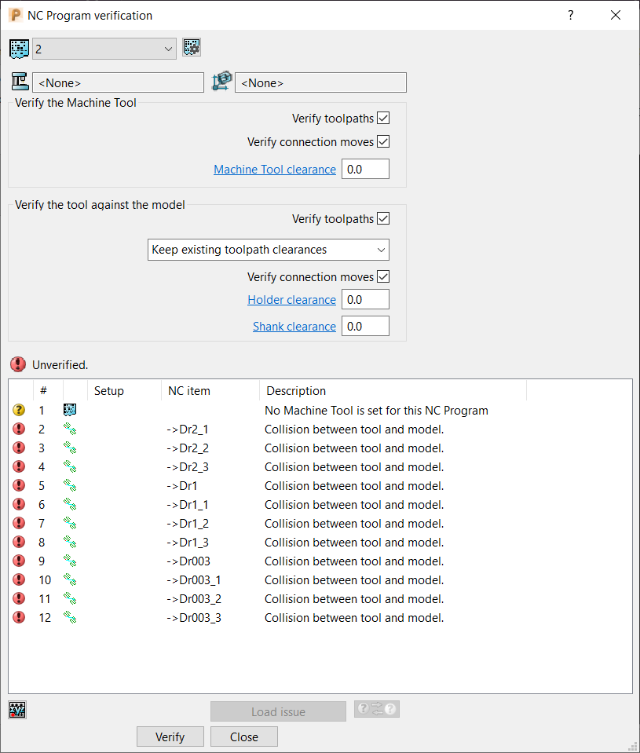Select the collision icon on the Dr2_1 row
This screenshot has width=640, height=753.
click(69, 429)
